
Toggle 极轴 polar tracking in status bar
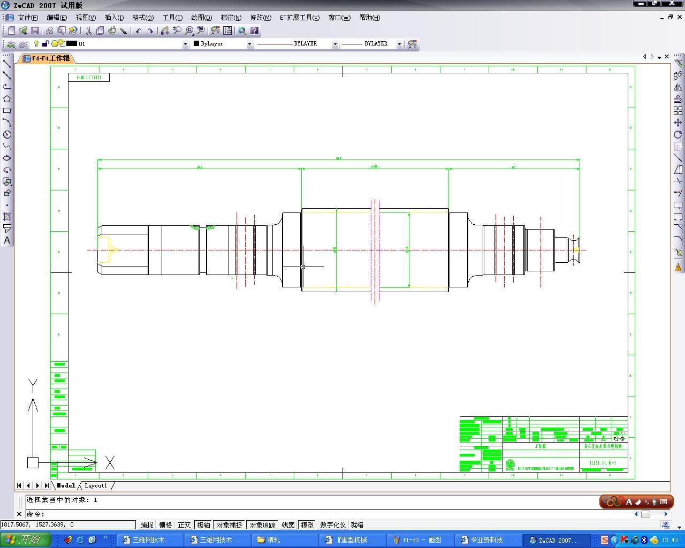coord(204,525)
